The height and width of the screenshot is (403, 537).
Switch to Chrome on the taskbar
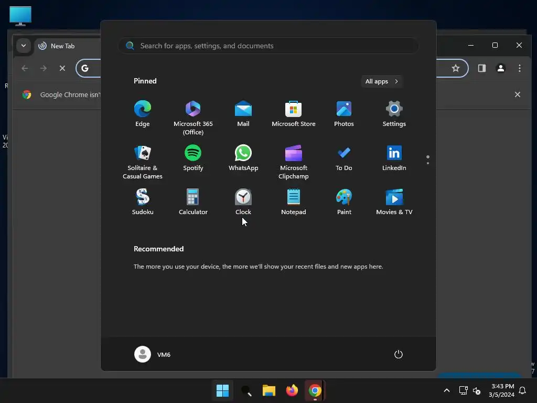click(315, 390)
